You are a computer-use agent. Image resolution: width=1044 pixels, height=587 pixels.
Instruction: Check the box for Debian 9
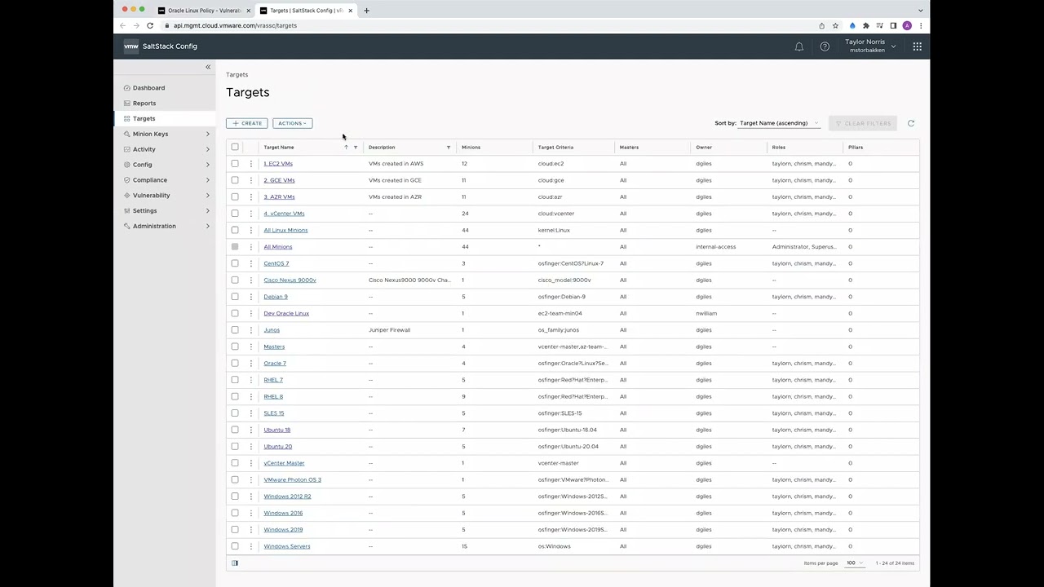tap(235, 297)
